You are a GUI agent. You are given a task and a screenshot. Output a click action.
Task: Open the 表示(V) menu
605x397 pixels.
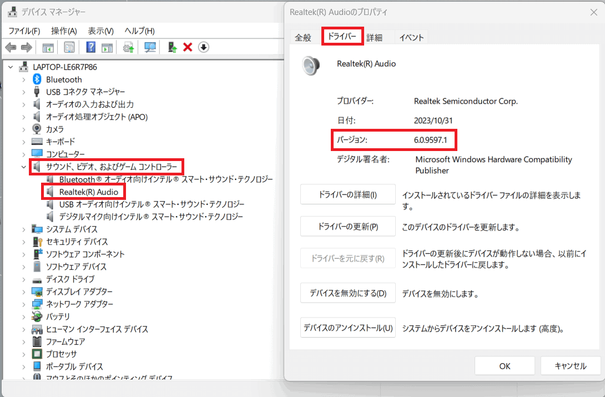coord(100,31)
